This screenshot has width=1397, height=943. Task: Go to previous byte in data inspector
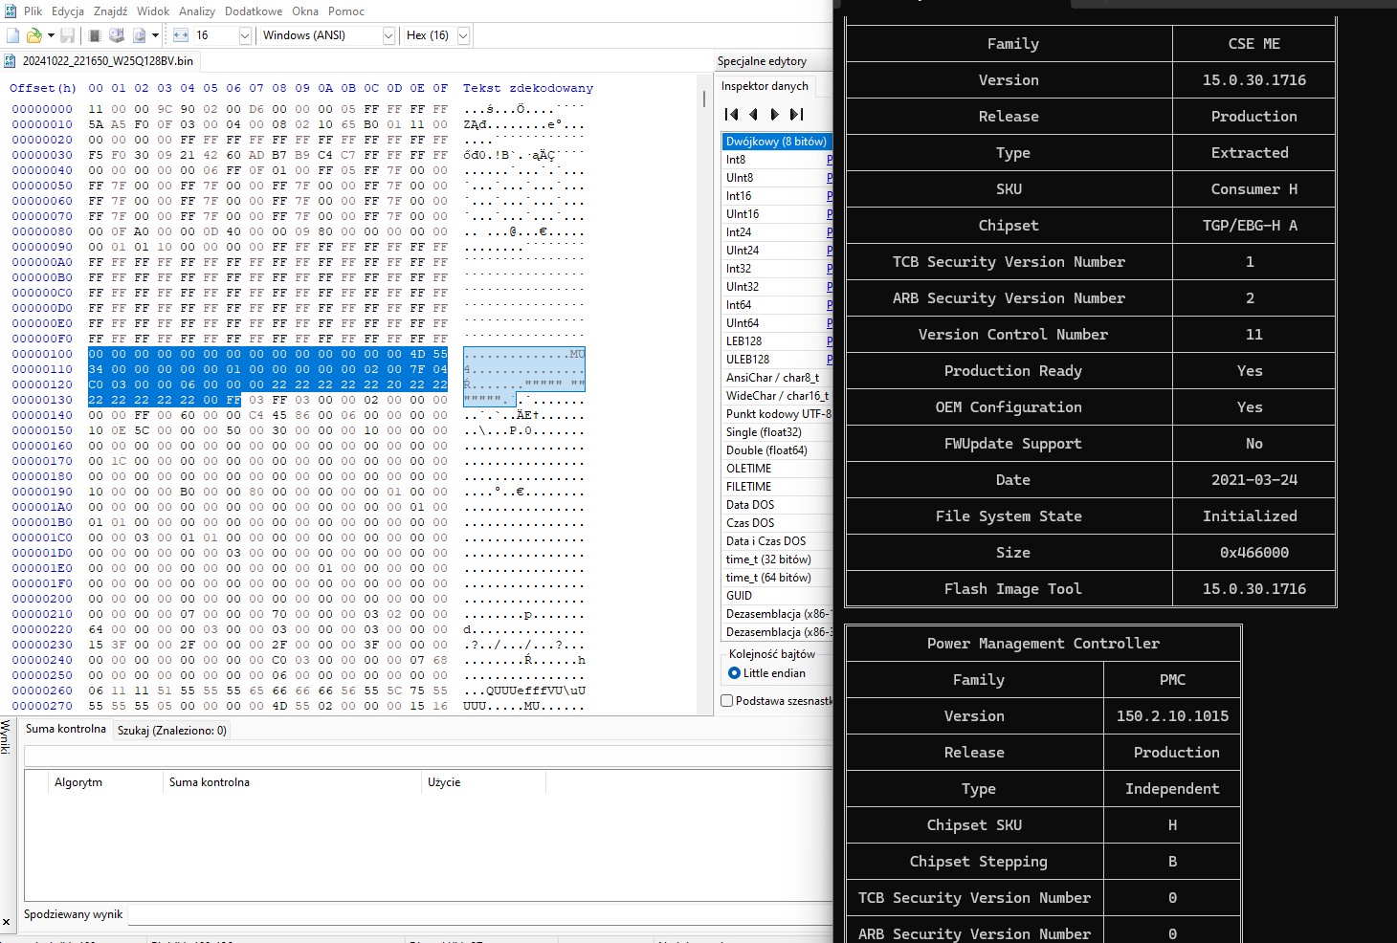pos(754,114)
